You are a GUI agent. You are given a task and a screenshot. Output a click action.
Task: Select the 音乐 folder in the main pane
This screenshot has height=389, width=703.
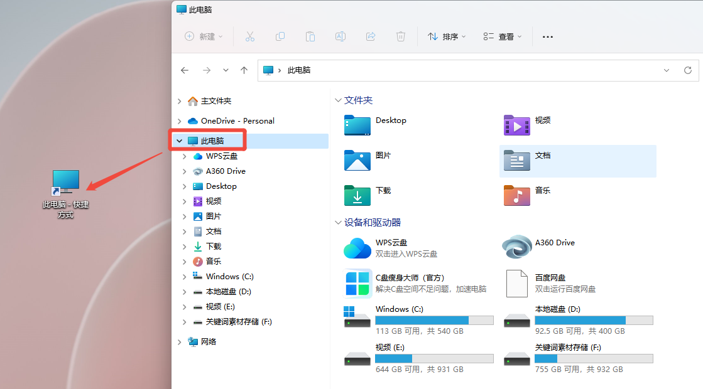tap(528, 196)
